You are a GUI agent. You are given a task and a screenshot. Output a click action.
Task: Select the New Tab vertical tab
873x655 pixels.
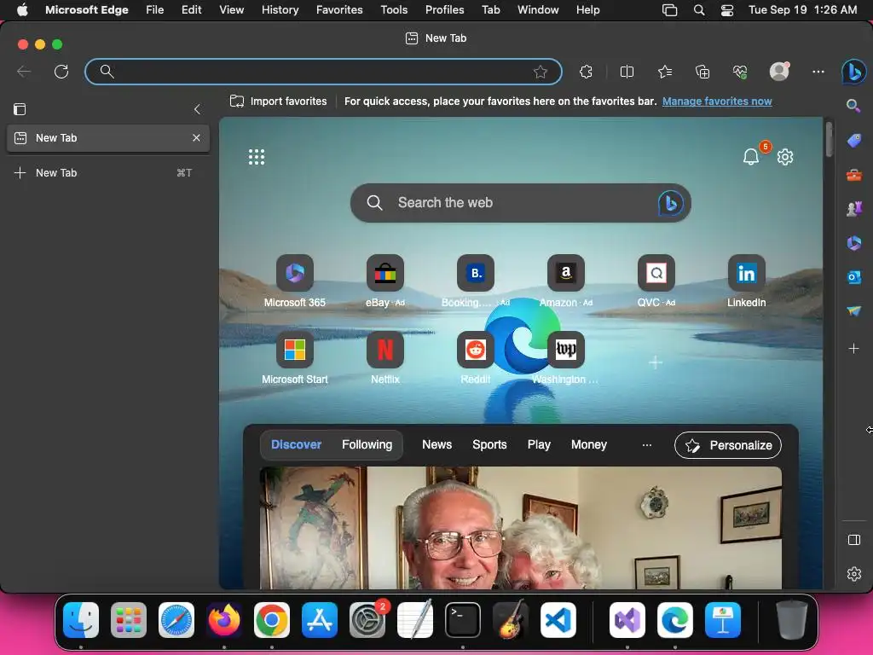pyautogui.click(x=108, y=138)
